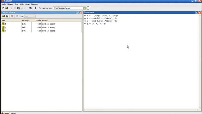202x114 pixels.
Task: Undock the command window panel
Action: click(x=196, y=12)
